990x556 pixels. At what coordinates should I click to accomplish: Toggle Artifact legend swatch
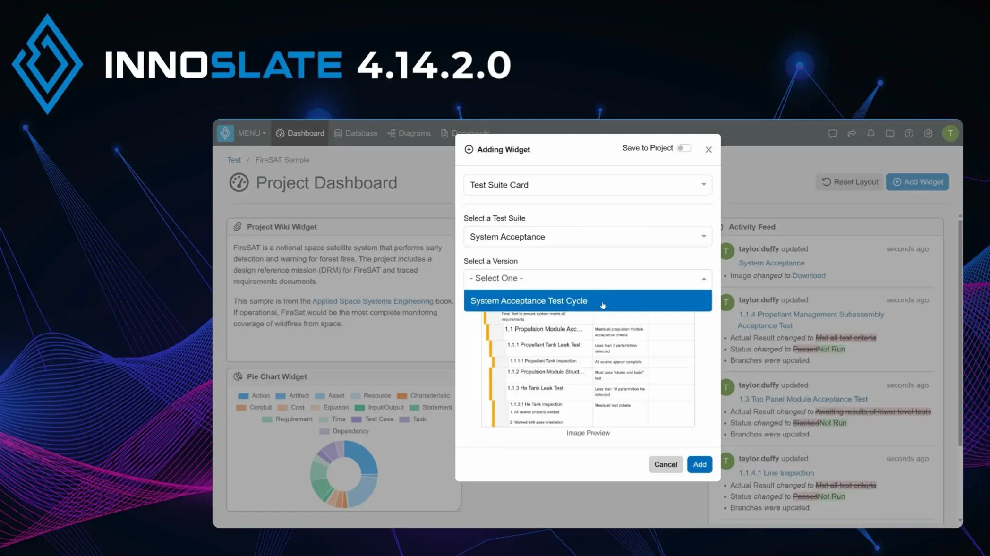[281, 396]
